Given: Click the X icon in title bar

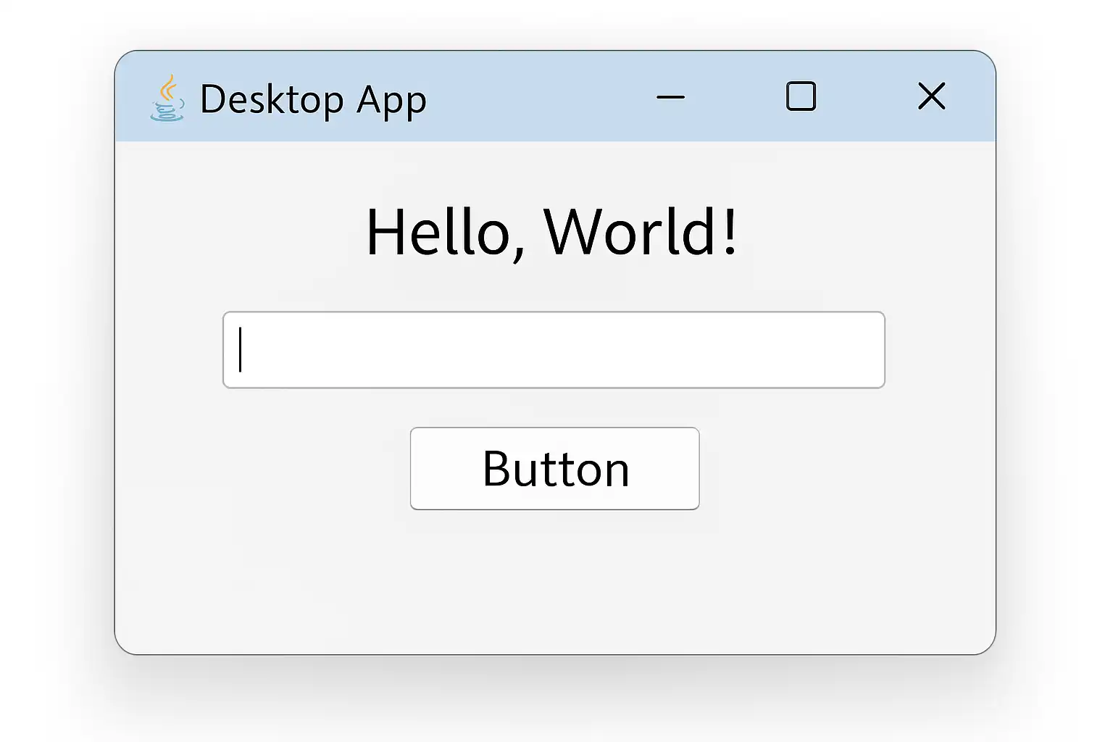Looking at the screenshot, I should (x=931, y=96).
